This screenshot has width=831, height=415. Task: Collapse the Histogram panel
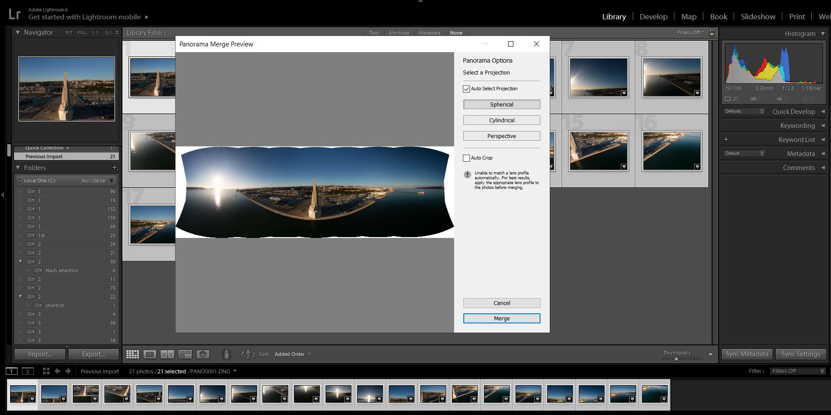tap(823, 33)
